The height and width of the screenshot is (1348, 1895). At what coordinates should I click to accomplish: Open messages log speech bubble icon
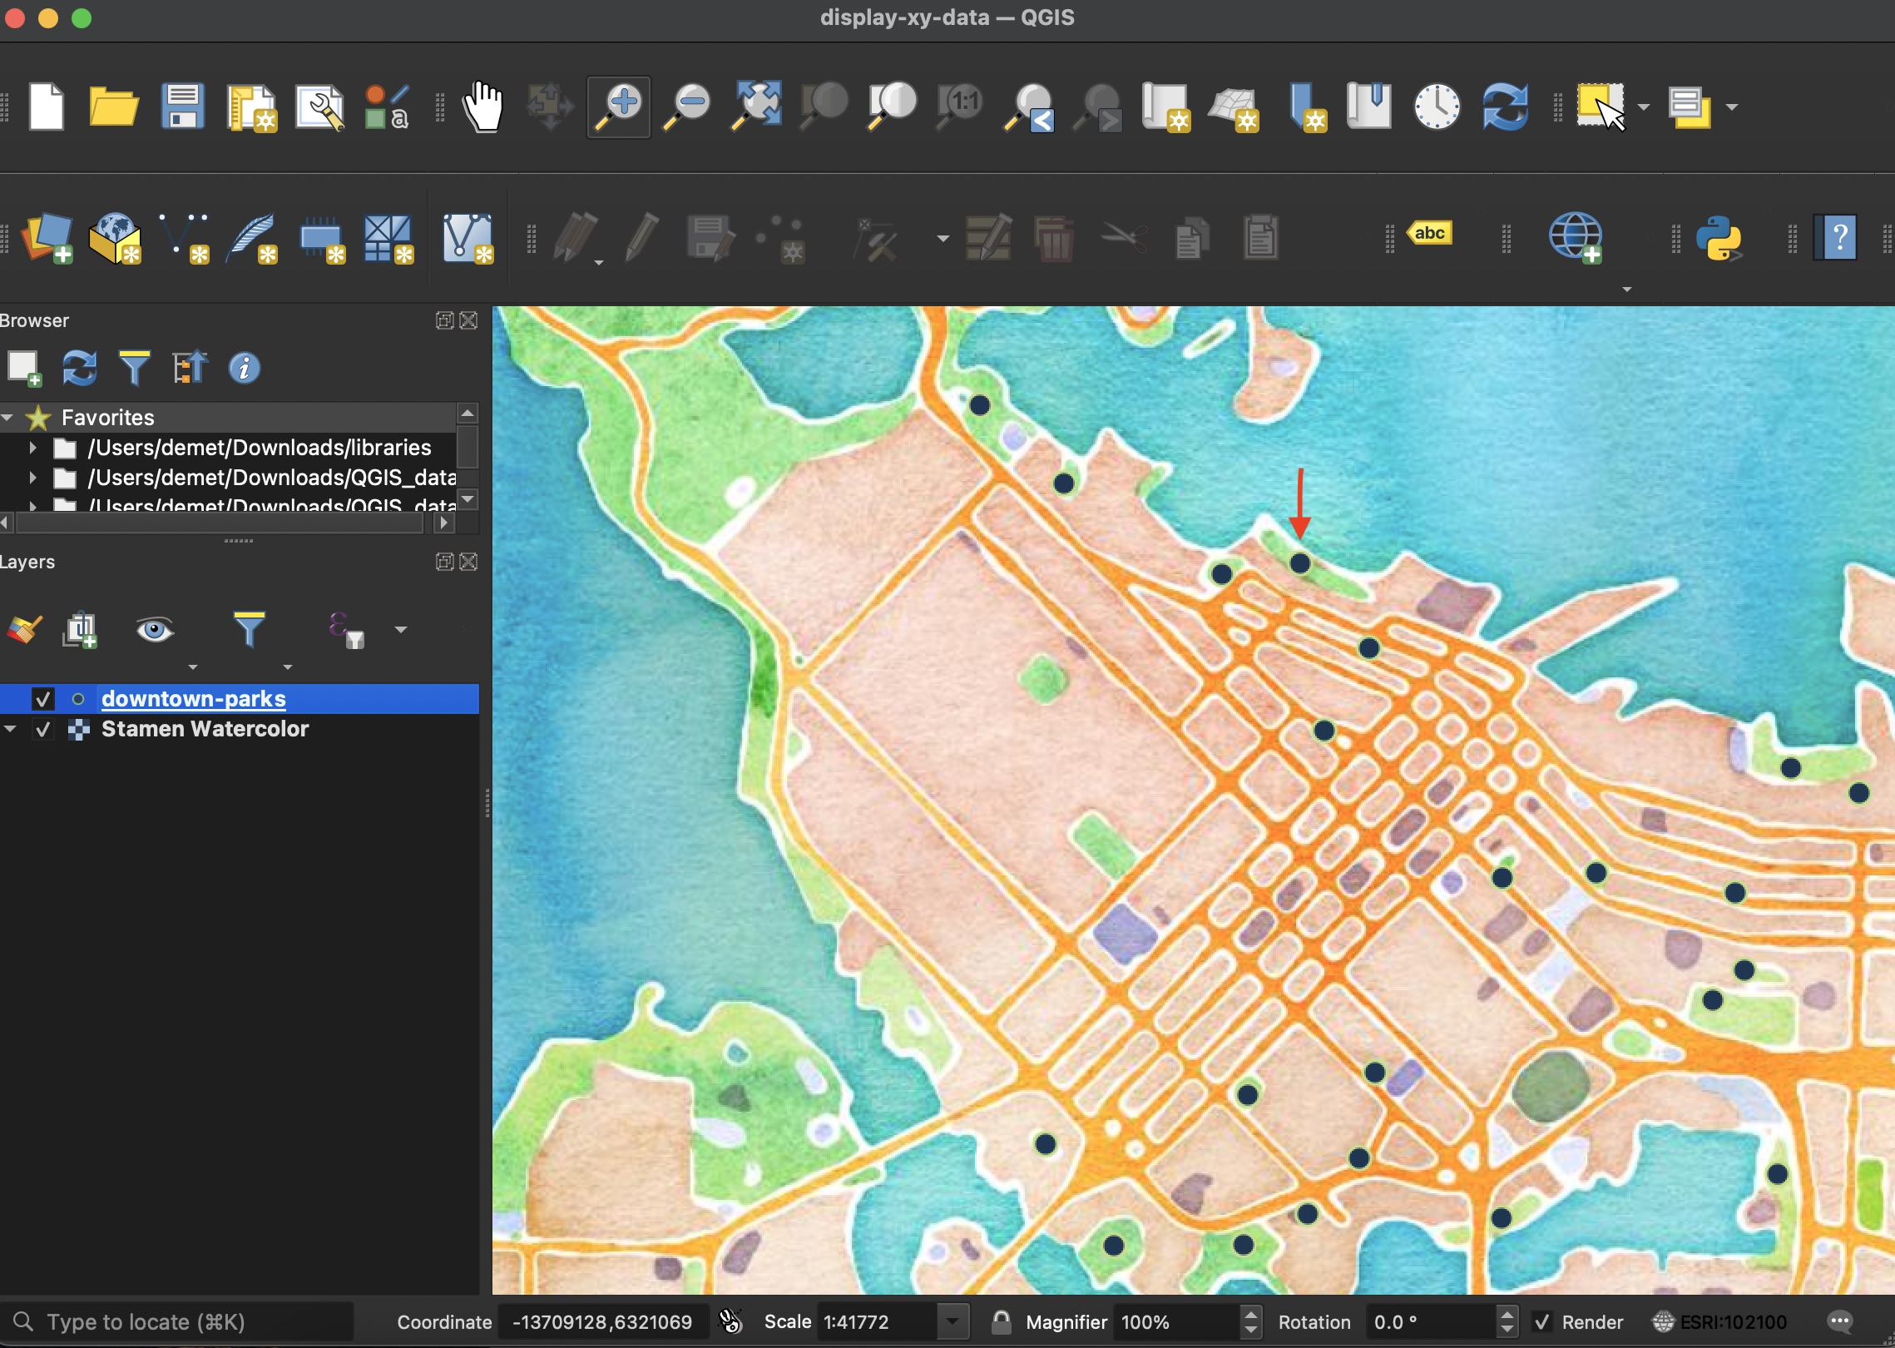pyautogui.click(x=1840, y=1321)
